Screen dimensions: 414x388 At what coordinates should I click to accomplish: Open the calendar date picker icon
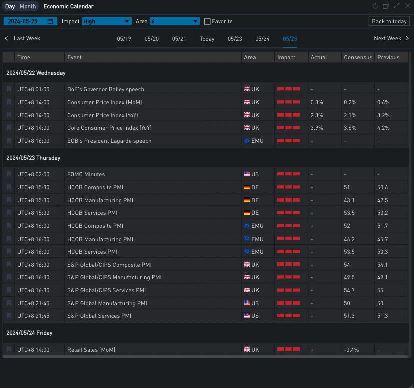50,21
